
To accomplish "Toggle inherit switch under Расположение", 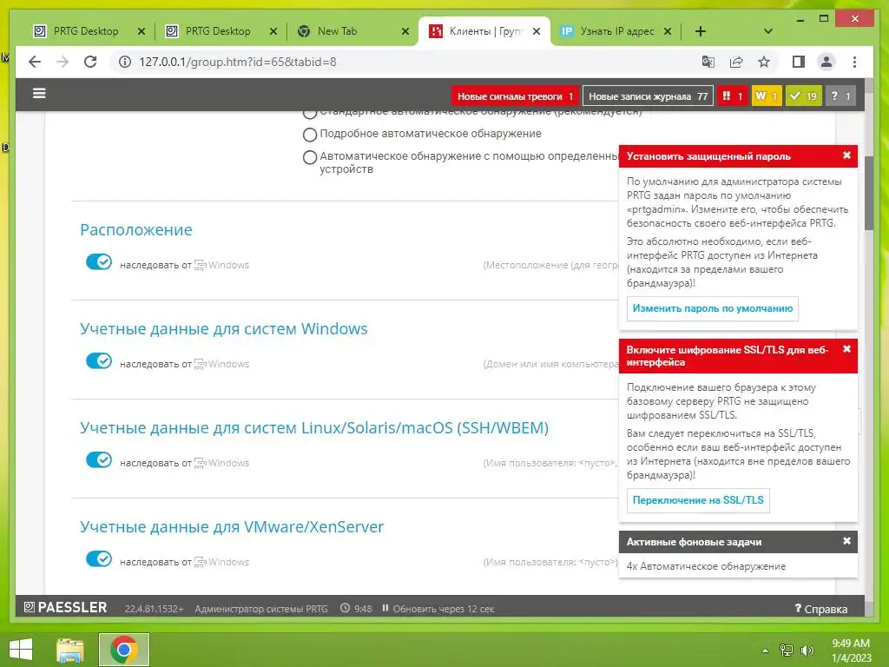I will click(x=99, y=262).
